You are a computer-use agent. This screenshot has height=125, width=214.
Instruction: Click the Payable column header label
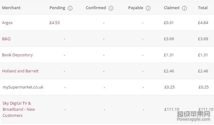136,8
